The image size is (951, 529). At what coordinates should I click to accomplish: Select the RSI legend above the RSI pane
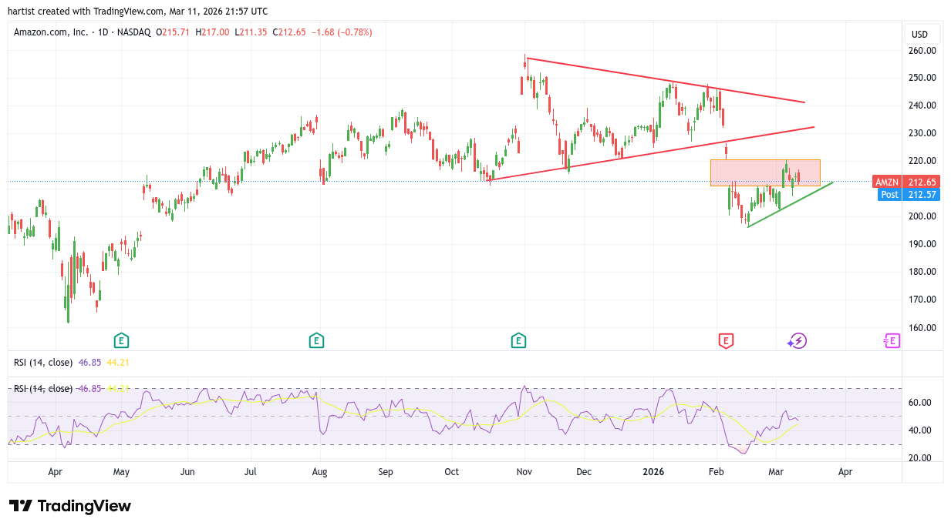coord(43,362)
